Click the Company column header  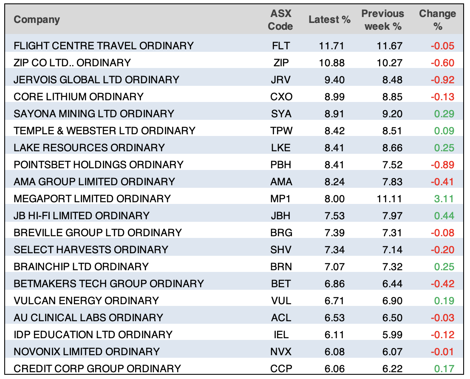[x=37, y=20]
